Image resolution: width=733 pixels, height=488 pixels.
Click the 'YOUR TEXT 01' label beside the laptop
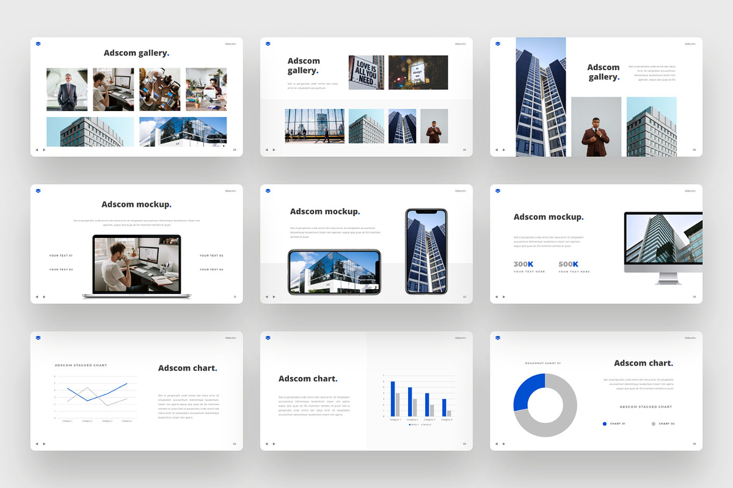[61, 256]
